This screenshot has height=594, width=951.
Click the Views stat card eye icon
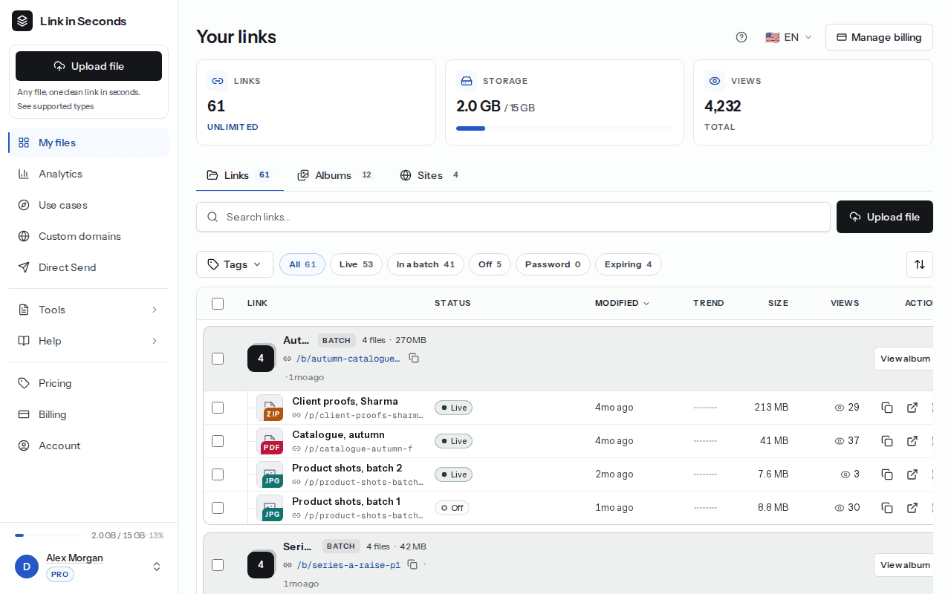715,81
